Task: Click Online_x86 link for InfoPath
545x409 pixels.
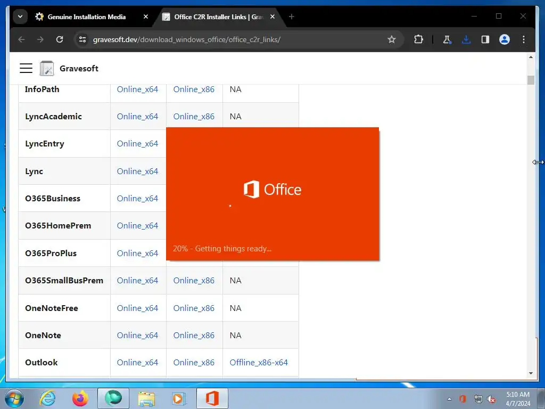Action: pos(194,89)
